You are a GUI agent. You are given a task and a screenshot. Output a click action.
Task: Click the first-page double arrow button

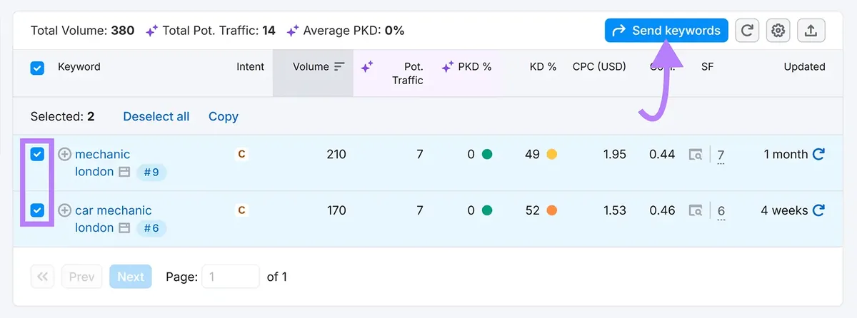(x=42, y=277)
